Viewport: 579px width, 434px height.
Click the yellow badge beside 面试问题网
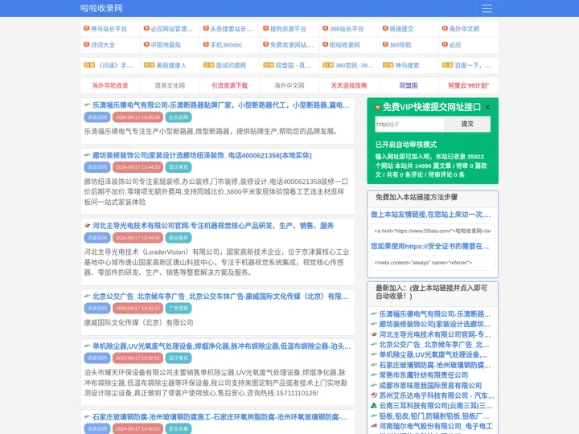[209, 65]
